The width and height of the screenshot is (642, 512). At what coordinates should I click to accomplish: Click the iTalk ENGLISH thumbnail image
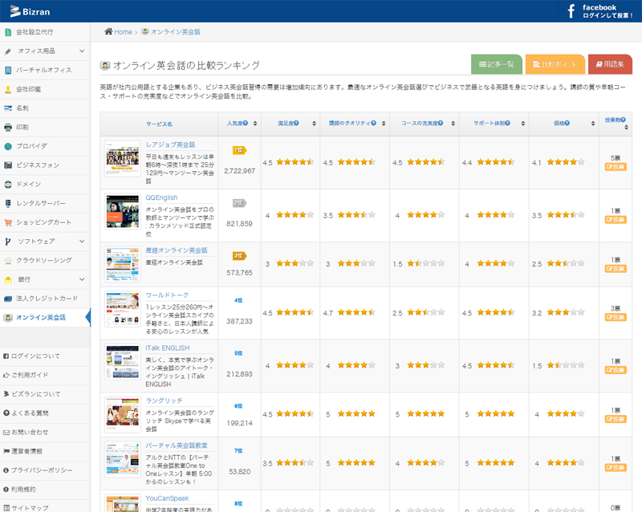click(123, 362)
